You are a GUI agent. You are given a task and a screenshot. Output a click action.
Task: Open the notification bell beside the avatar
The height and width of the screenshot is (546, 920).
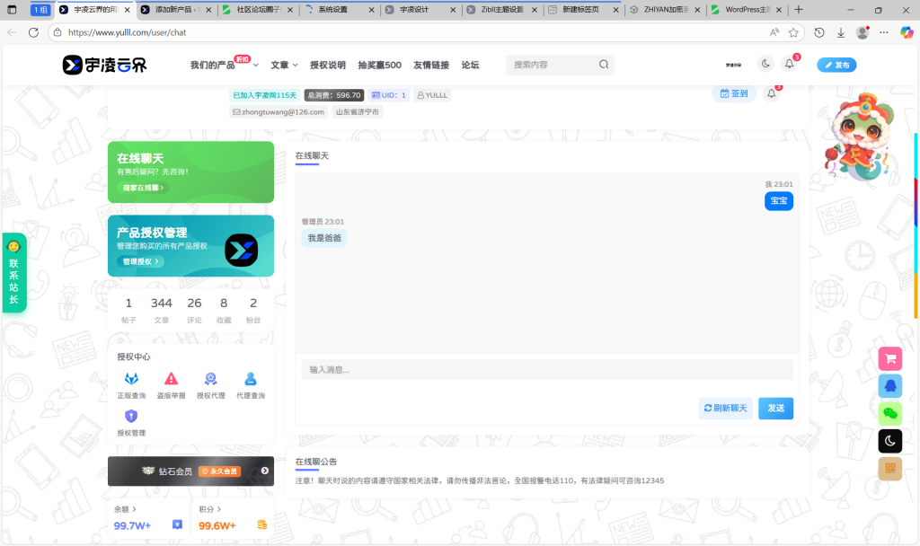tap(788, 64)
